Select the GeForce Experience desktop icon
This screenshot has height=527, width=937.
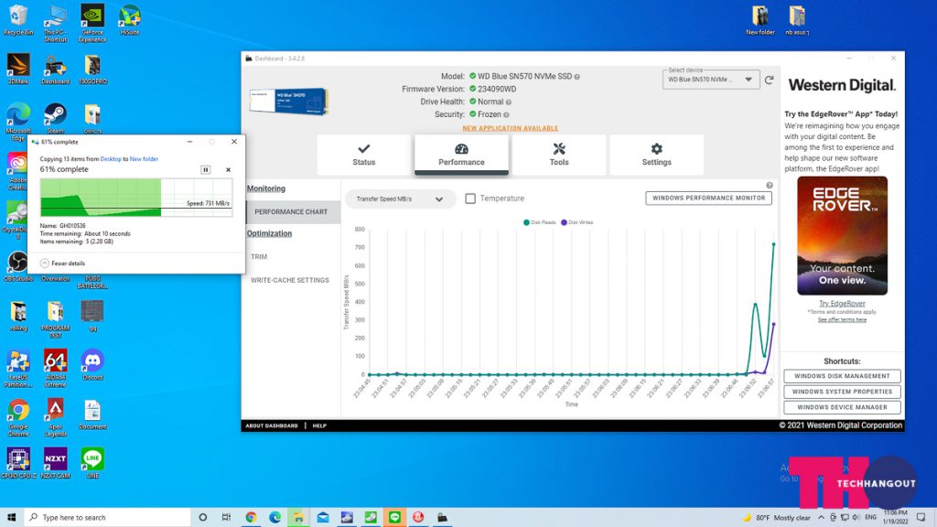pos(92,24)
